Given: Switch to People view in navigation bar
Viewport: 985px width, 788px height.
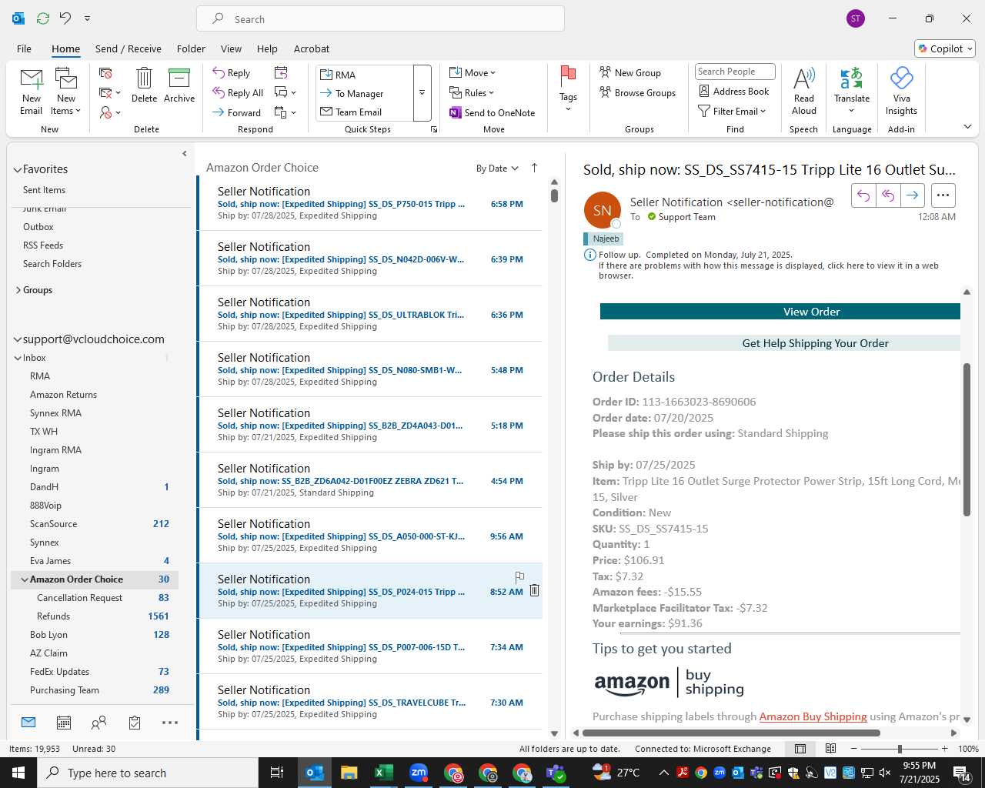Looking at the screenshot, I should tap(98, 723).
